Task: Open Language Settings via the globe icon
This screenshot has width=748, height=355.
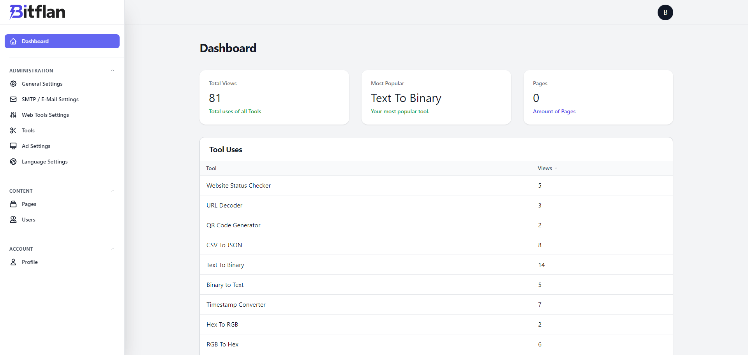Action: pyautogui.click(x=13, y=162)
